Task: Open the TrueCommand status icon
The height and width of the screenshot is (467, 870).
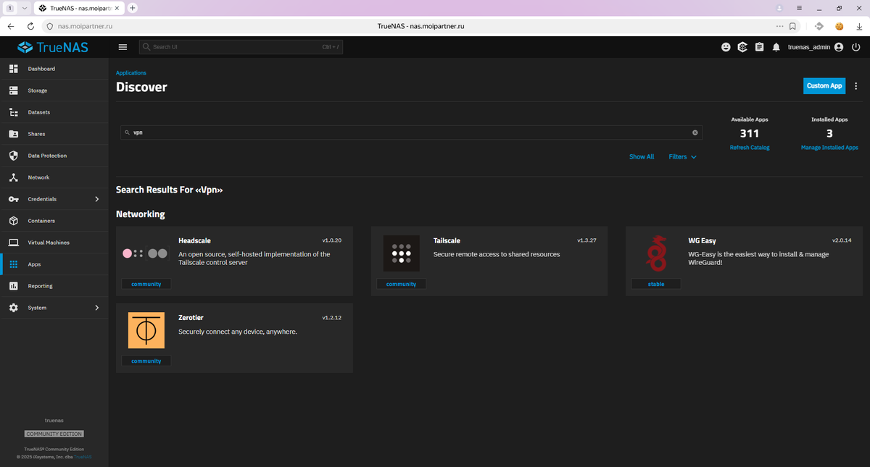Action: (742, 47)
